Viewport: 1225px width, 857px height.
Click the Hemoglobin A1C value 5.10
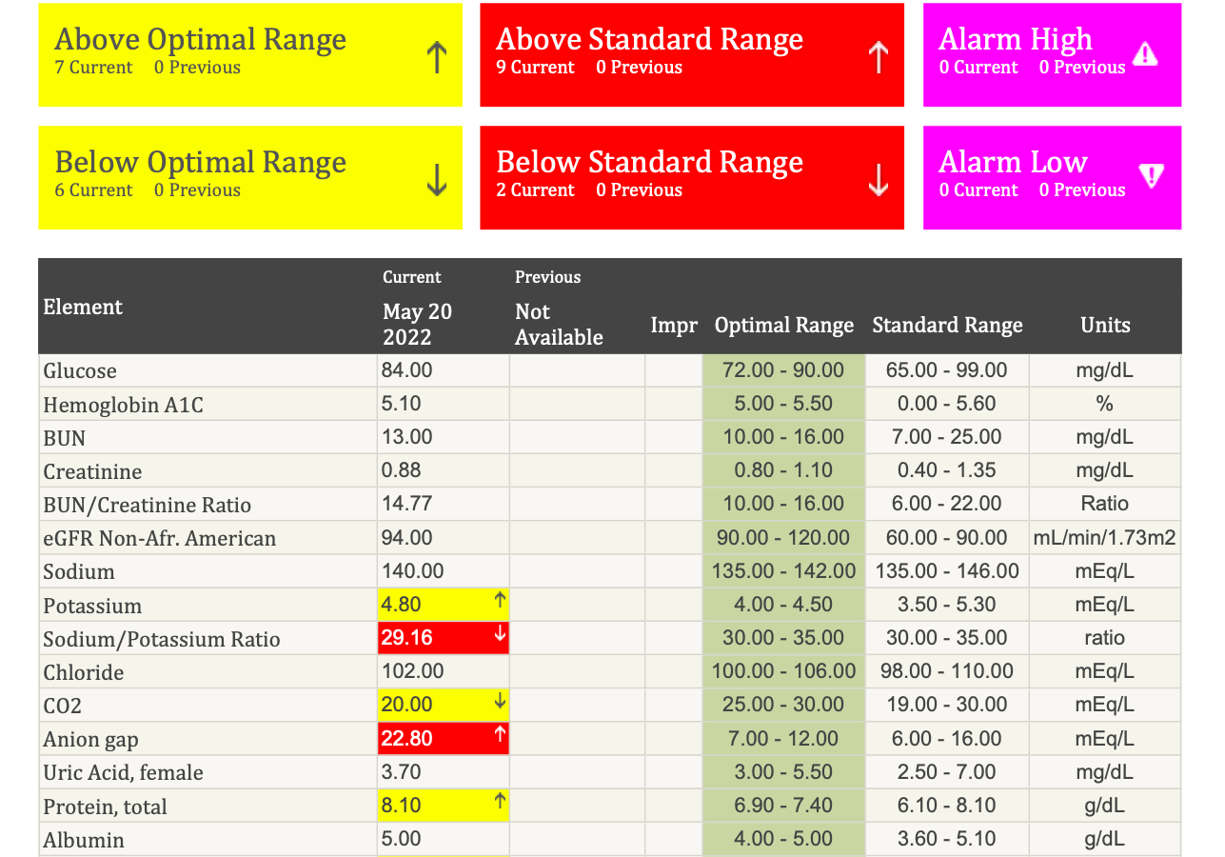pyautogui.click(x=401, y=403)
